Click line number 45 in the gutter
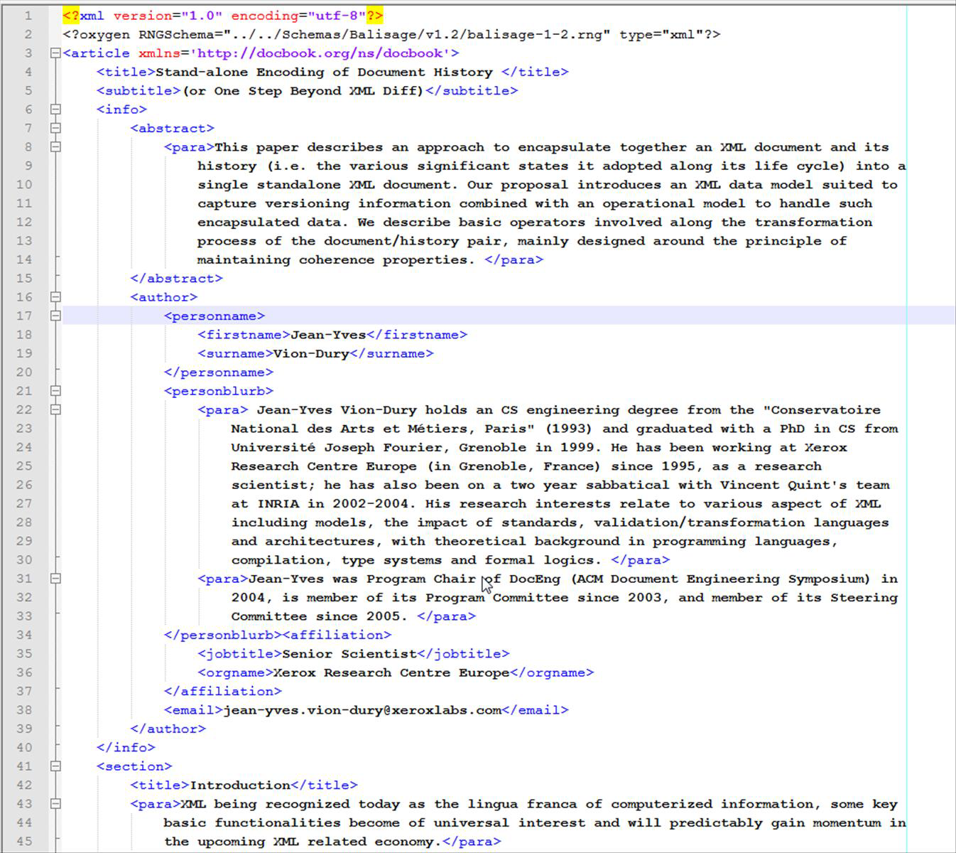The height and width of the screenshot is (853, 956). tap(24, 842)
